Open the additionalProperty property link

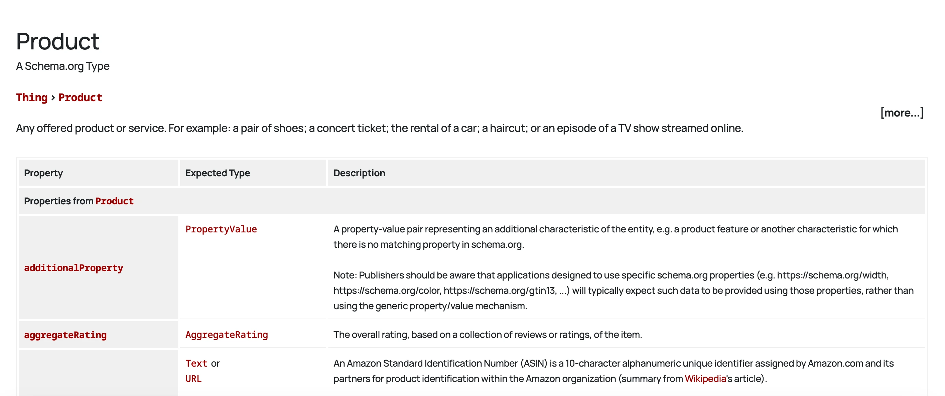click(x=74, y=268)
